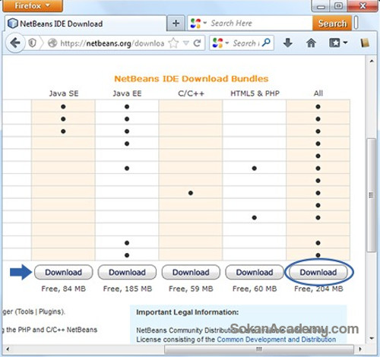The image size is (380, 357).
Task: Click the Search Here toolbar field
Action: [x=260, y=24]
